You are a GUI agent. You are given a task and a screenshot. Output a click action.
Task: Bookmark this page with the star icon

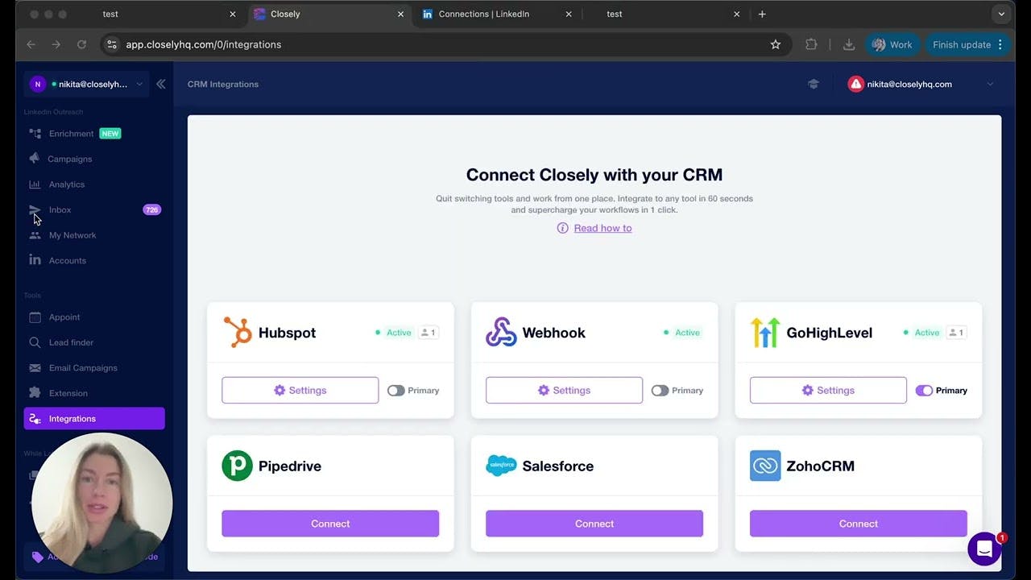pyautogui.click(x=776, y=44)
